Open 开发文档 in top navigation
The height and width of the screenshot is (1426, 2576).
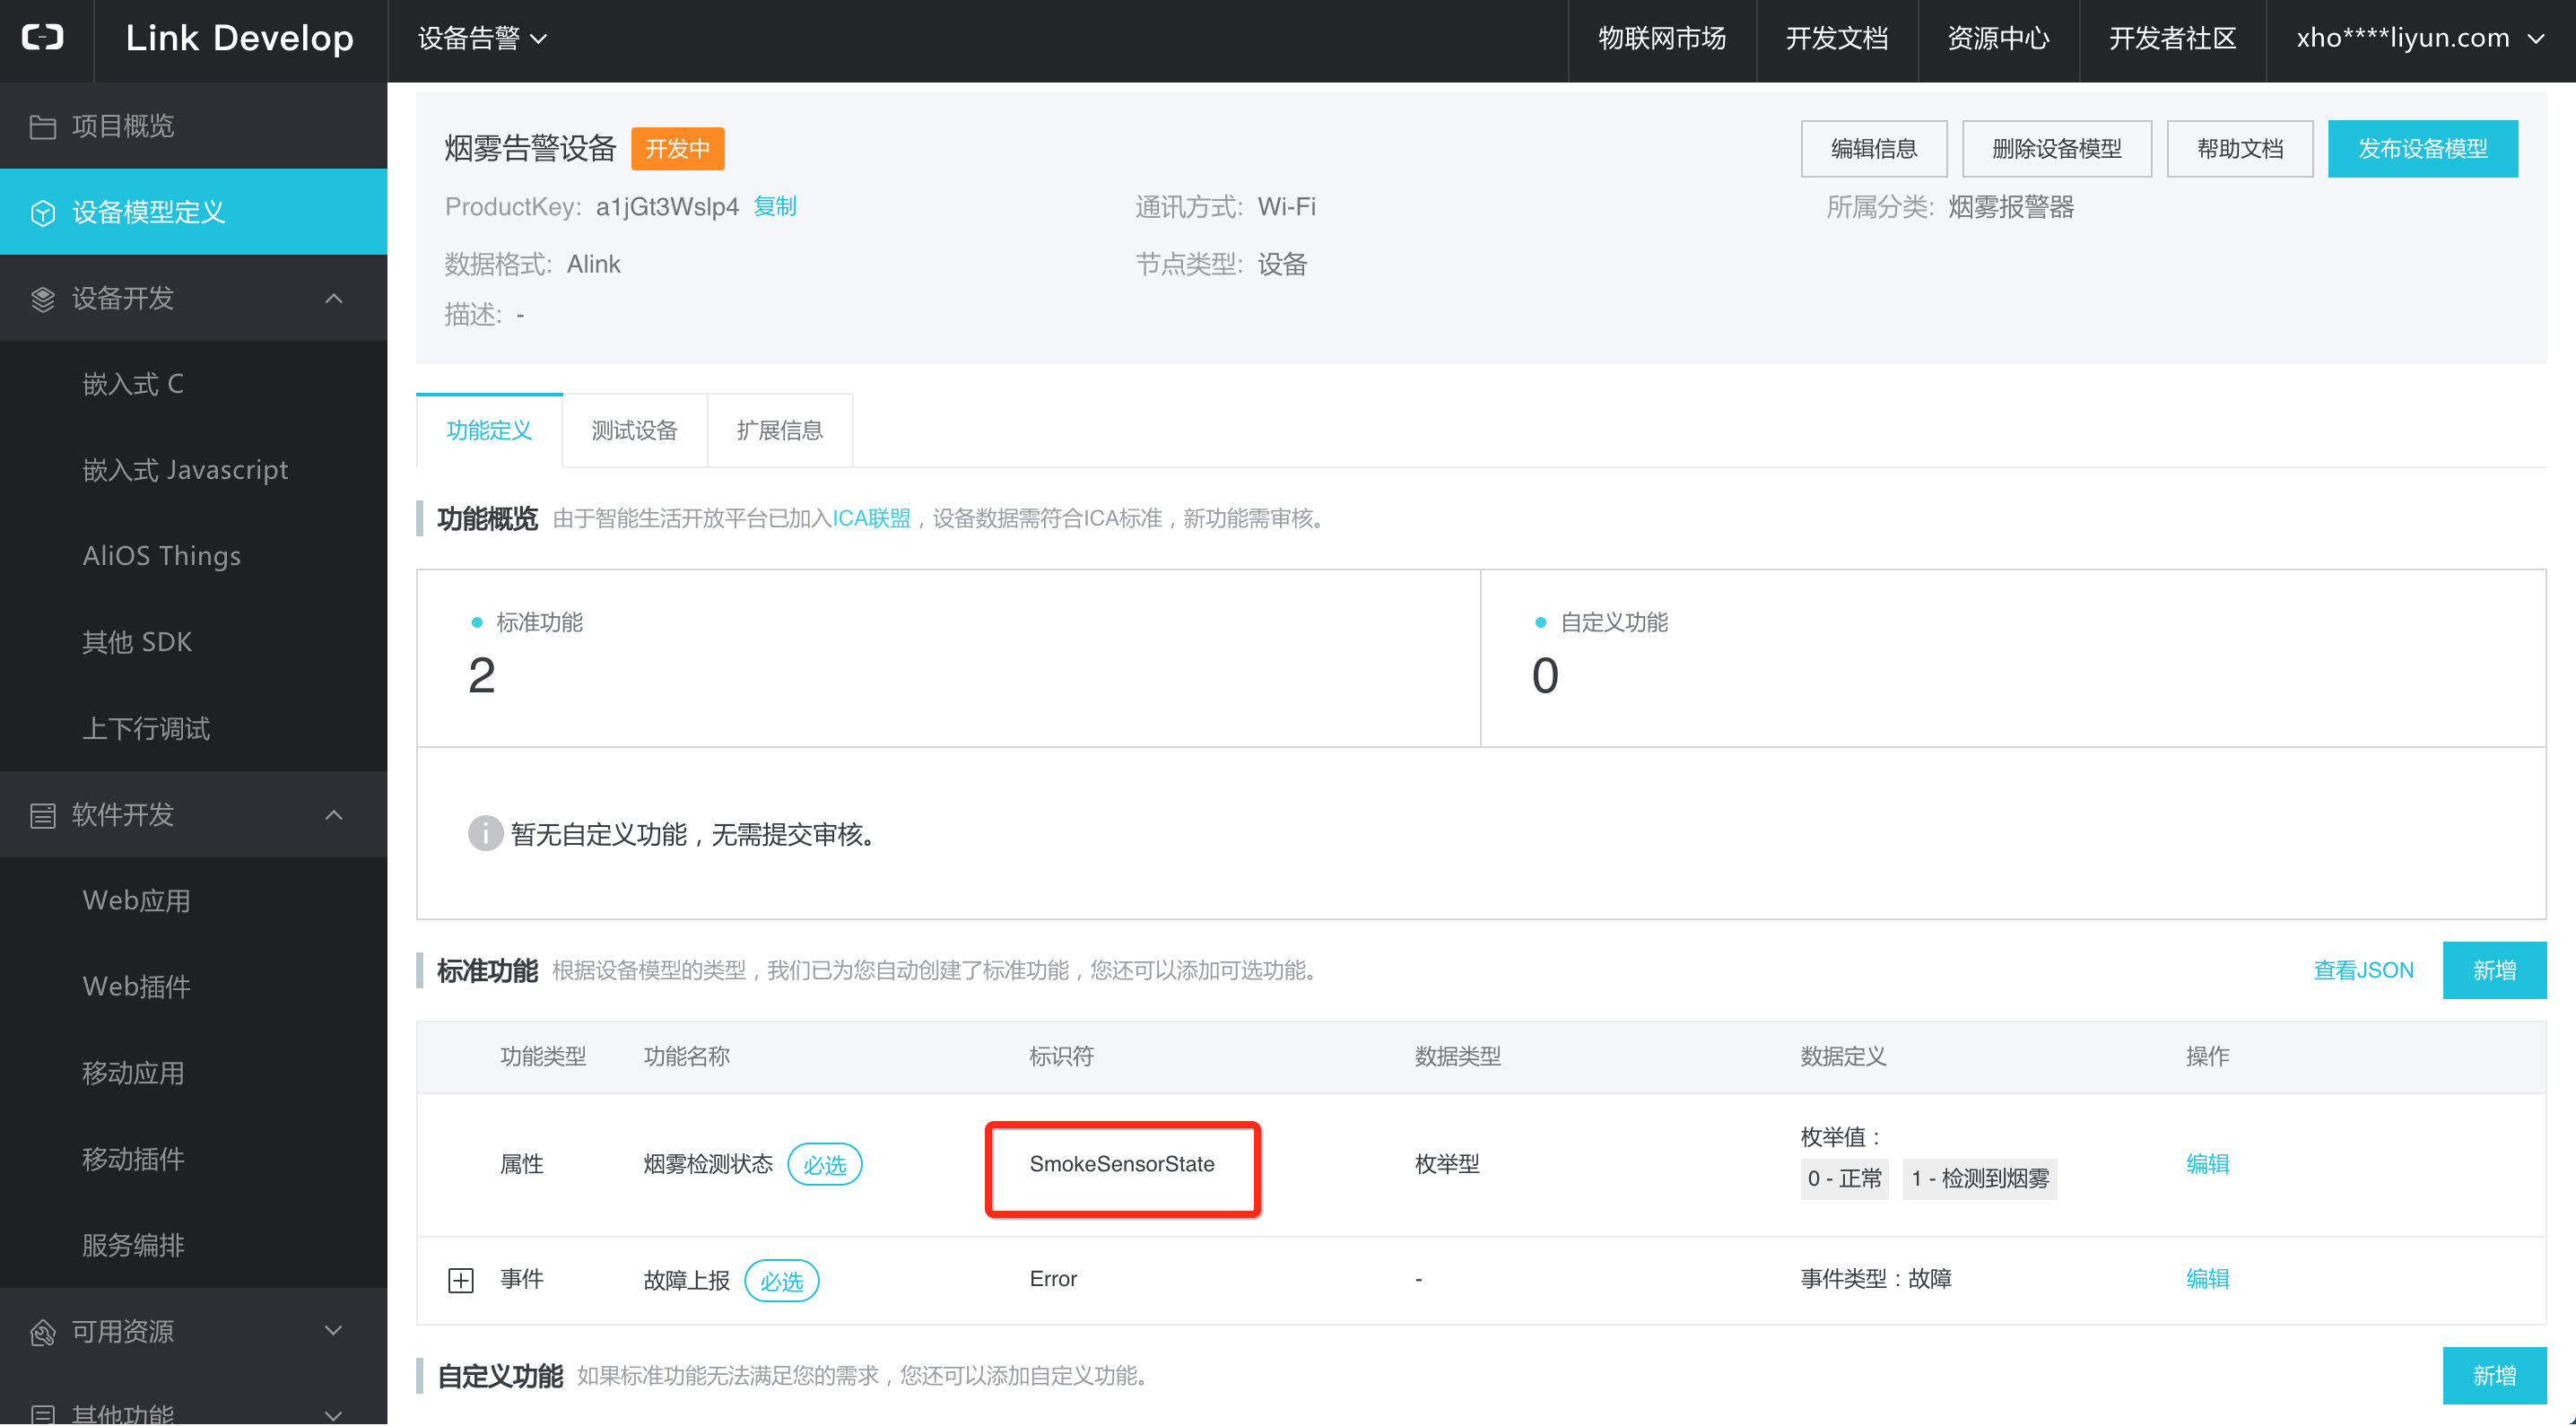click(x=1837, y=39)
